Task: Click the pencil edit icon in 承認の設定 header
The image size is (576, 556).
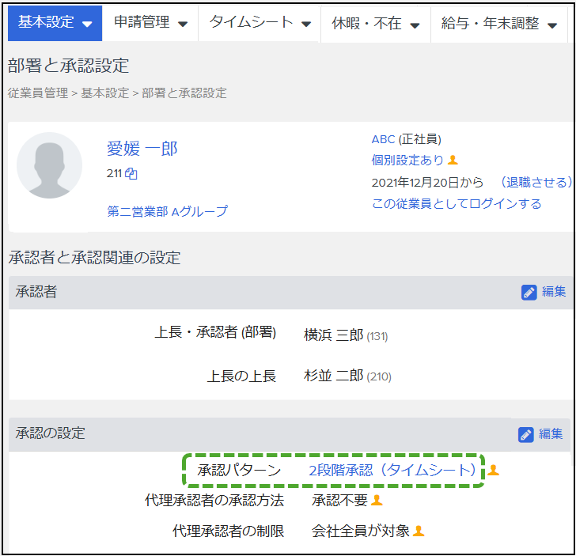Action: point(526,434)
